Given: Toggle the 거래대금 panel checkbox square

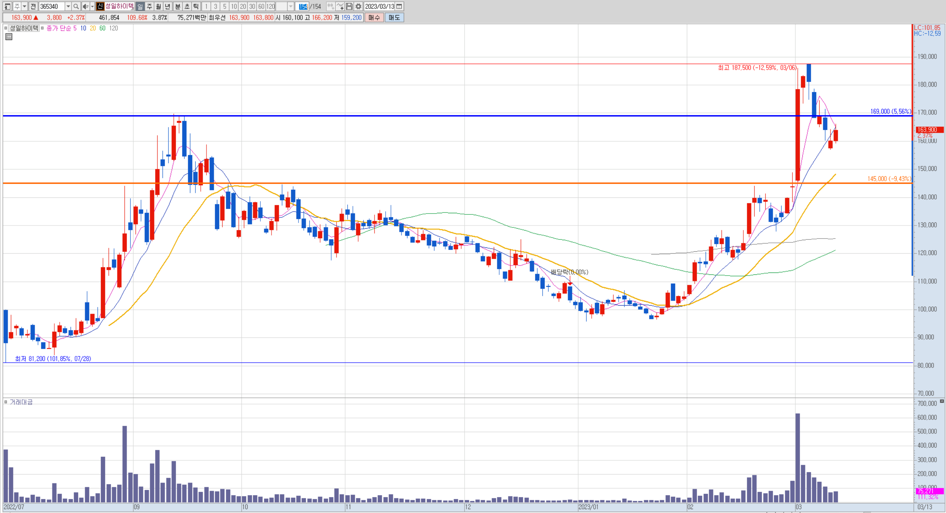Looking at the screenshot, I should coord(6,402).
